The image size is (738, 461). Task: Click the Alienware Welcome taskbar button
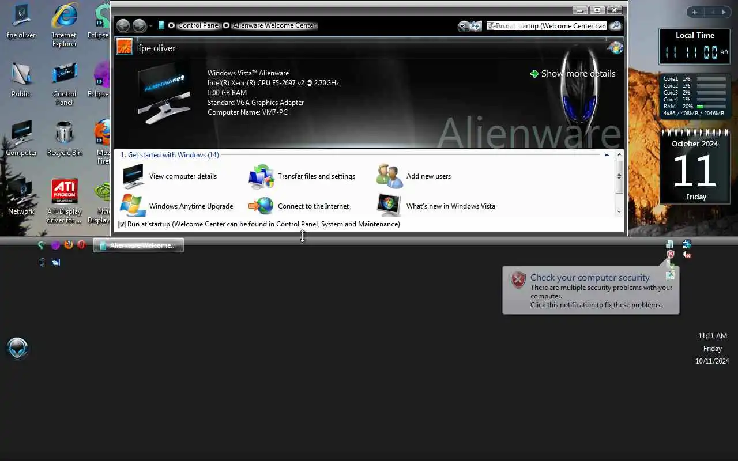point(138,245)
